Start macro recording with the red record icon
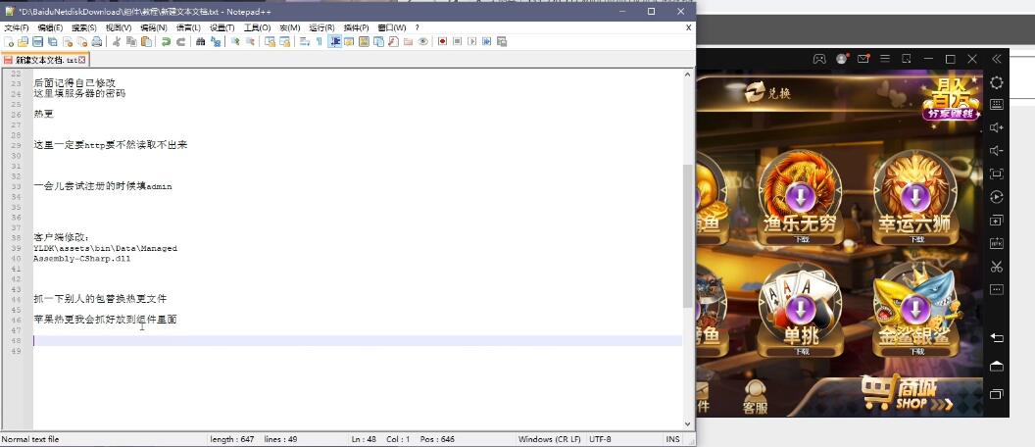The height and width of the screenshot is (447, 1035). pyautogui.click(x=442, y=41)
